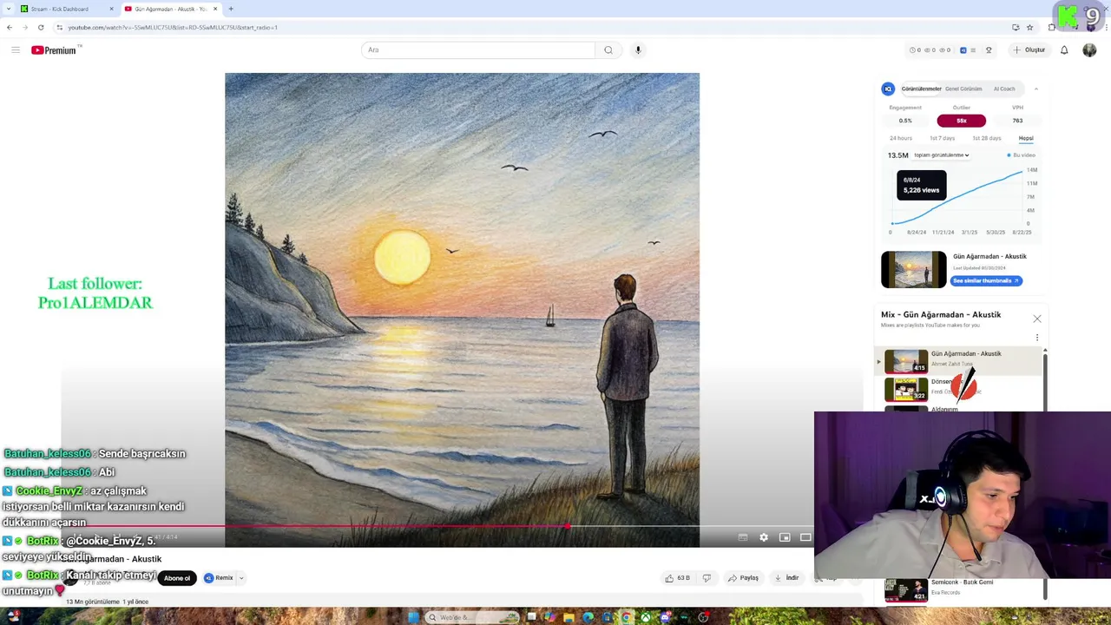Open the account avatar menu
This screenshot has height=625, width=1111.
1089,50
